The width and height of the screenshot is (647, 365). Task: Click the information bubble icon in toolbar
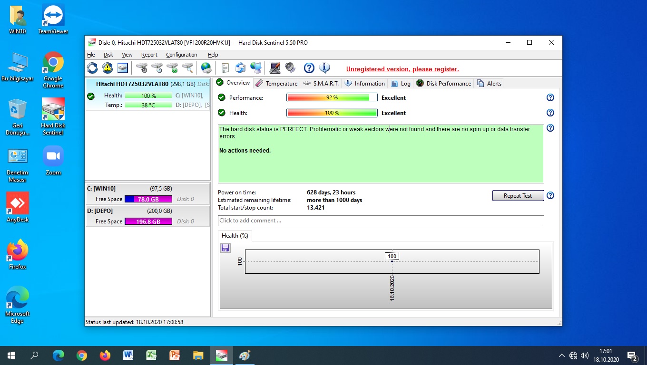tap(324, 68)
